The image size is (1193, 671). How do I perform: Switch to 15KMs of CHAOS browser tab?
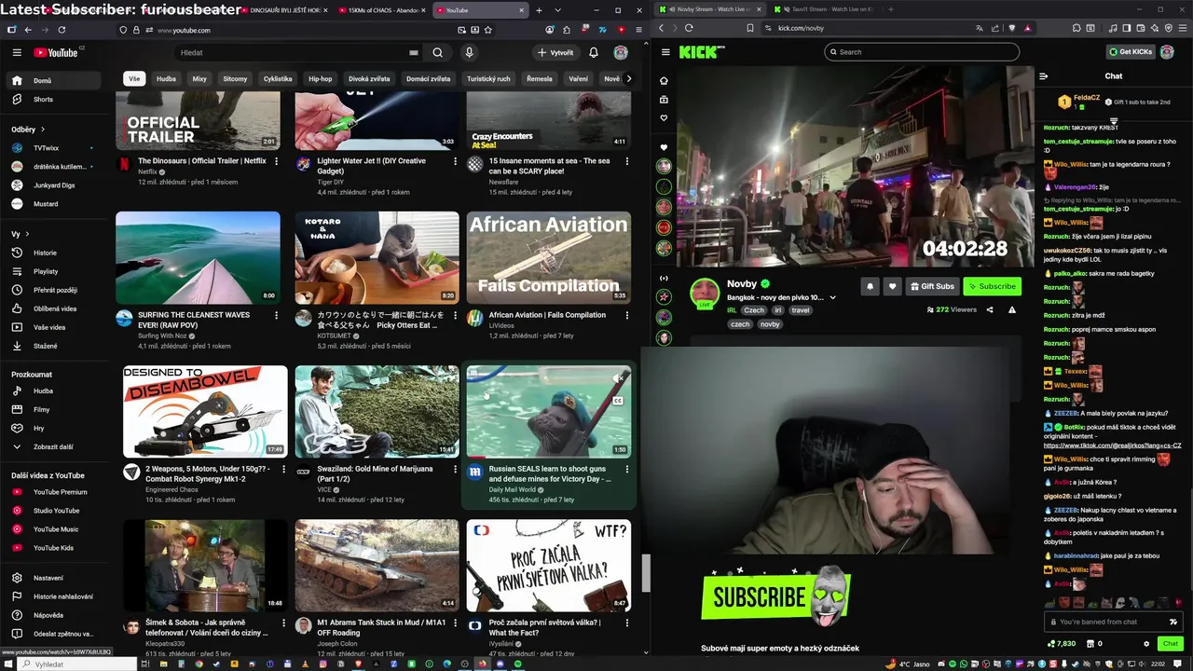click(380, 10)
